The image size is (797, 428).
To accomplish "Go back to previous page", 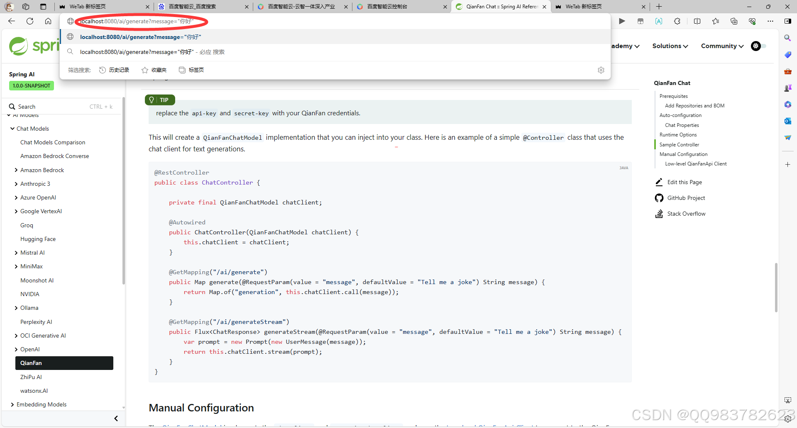I will tap(12, 21).
